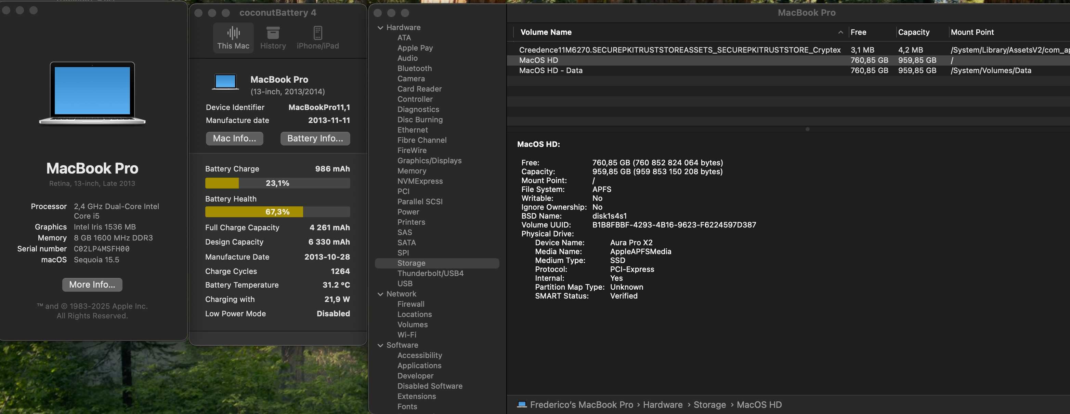This screenshot has width=1070, height=414.
Task: Select the This Mac tab in coconutBattery
Action: (233, 38)
